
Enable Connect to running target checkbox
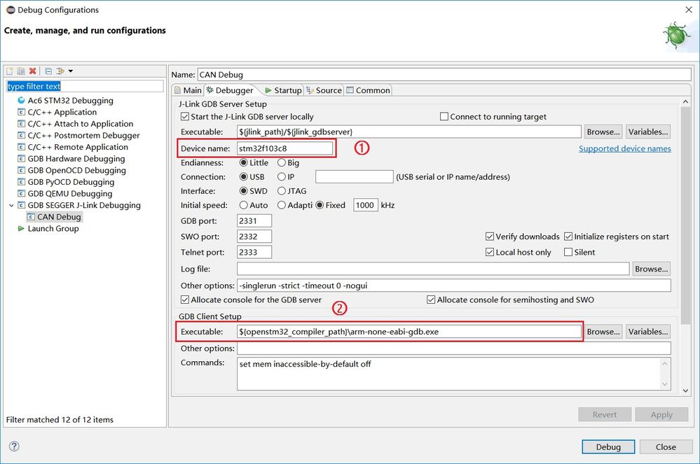click(x=444, y=116)
